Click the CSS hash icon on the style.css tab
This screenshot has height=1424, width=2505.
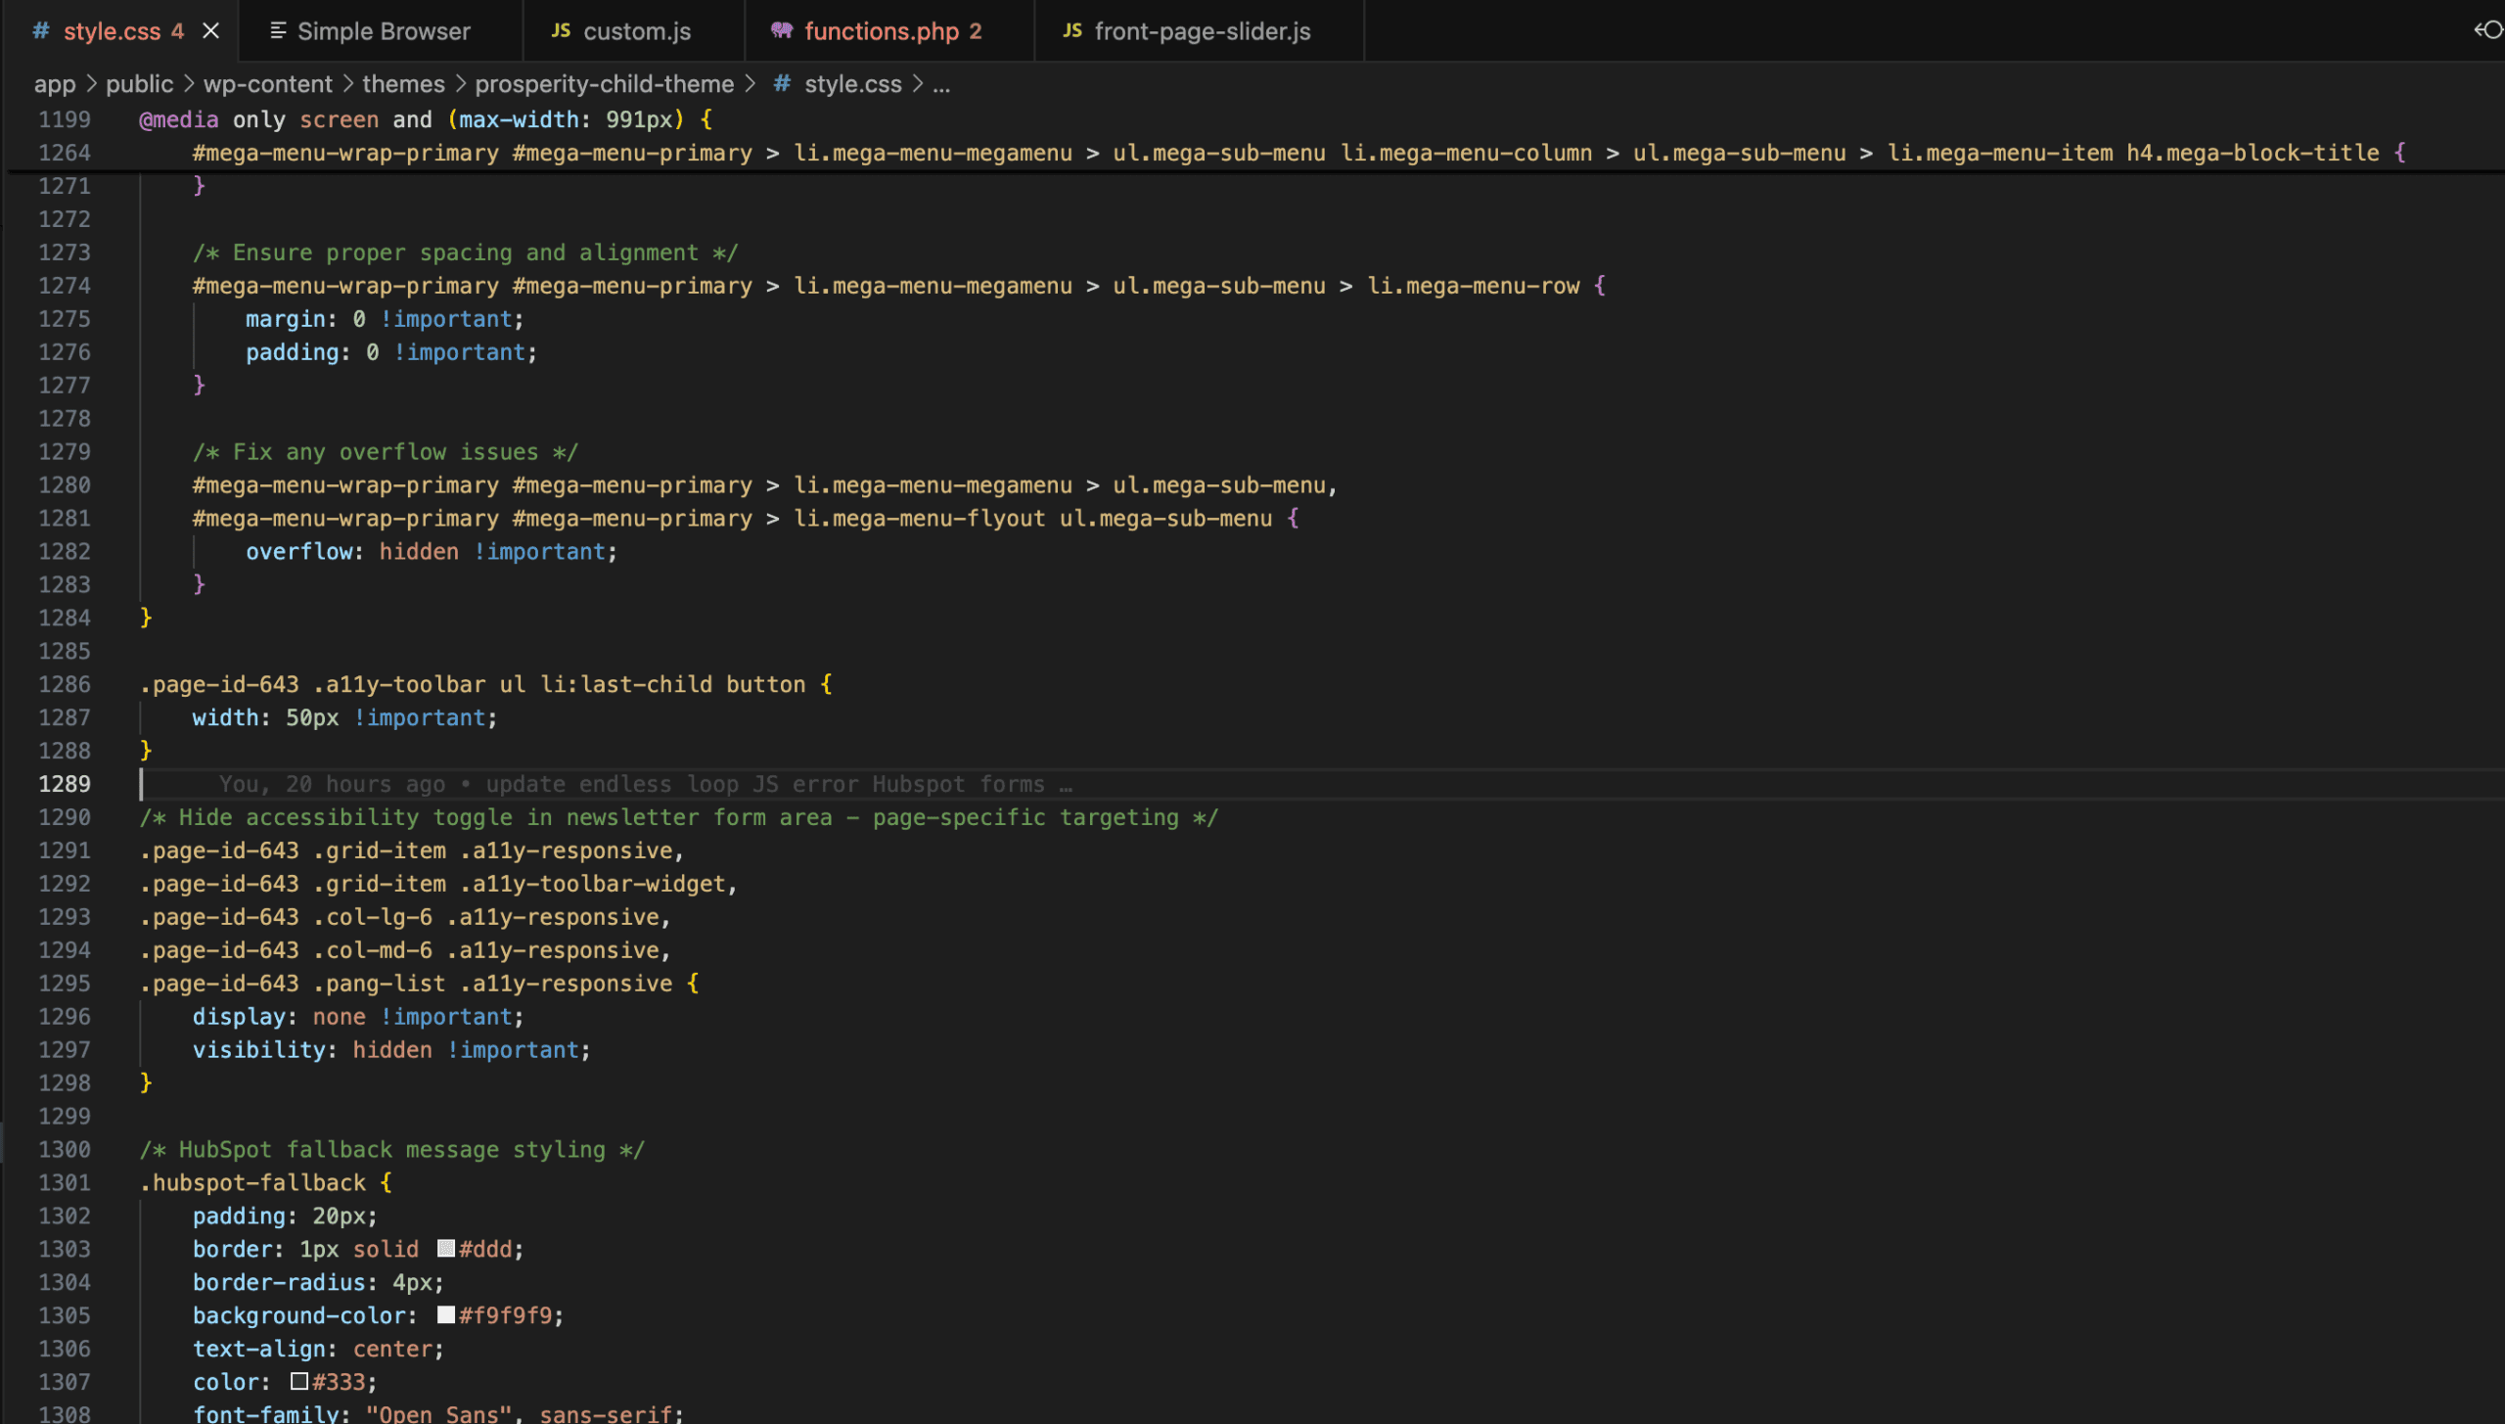pos(39,30)
